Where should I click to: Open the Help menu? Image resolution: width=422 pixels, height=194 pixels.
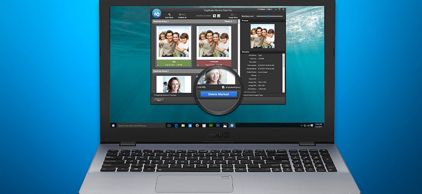click(269, 9)
